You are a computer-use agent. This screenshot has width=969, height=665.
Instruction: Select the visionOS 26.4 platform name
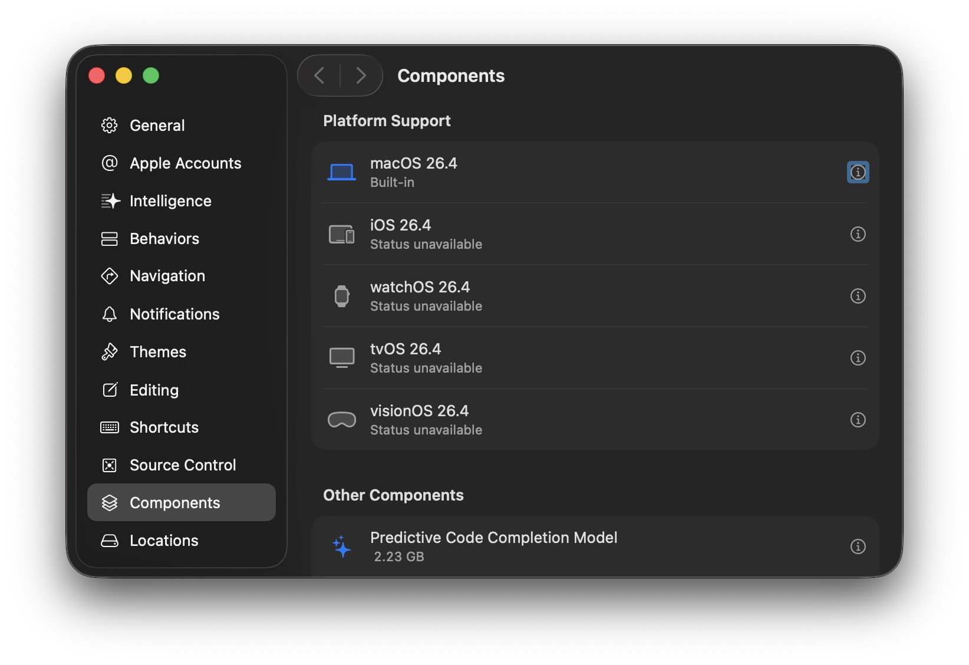pyautogui.click(x=420, y=411)
